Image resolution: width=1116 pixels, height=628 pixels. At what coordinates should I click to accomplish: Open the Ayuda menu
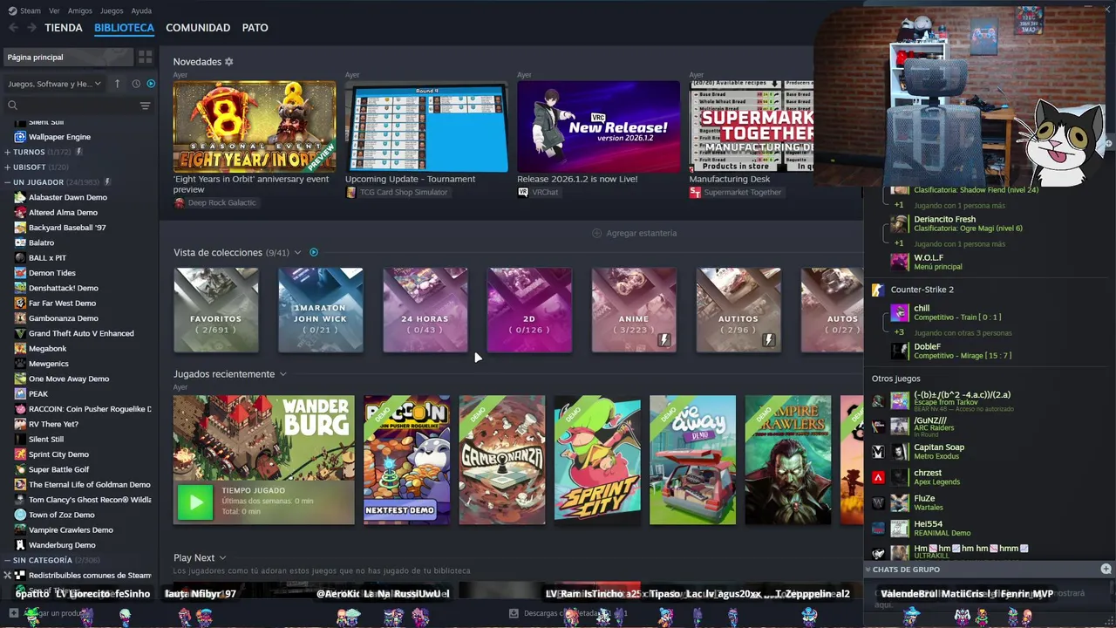click(141, 10)
